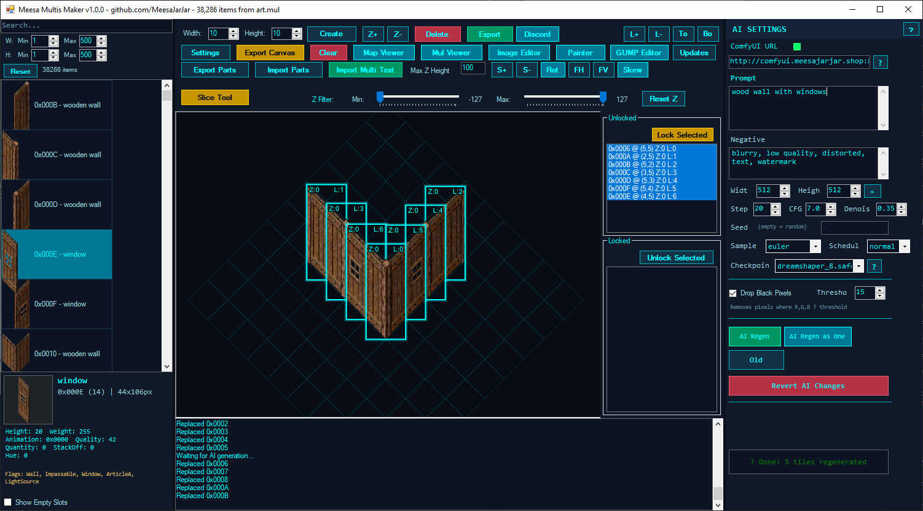Click the Z- lower button

(x=398, y=34)
